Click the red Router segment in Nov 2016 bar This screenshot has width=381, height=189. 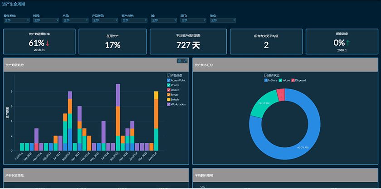pos(36,147)
